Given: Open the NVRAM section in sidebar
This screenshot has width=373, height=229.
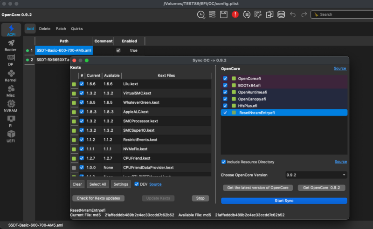Looking at the screenshot, I should tap(11, 107).
